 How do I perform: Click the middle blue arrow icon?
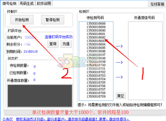click(x=119, y=62)
